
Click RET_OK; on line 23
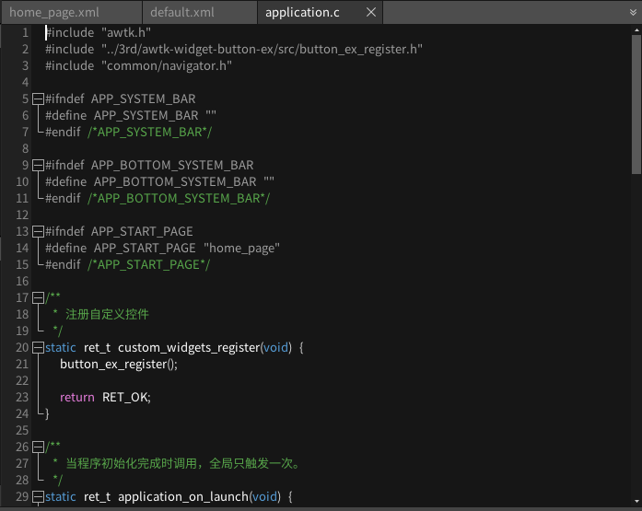pyautogui.click(x=126, y=397)
